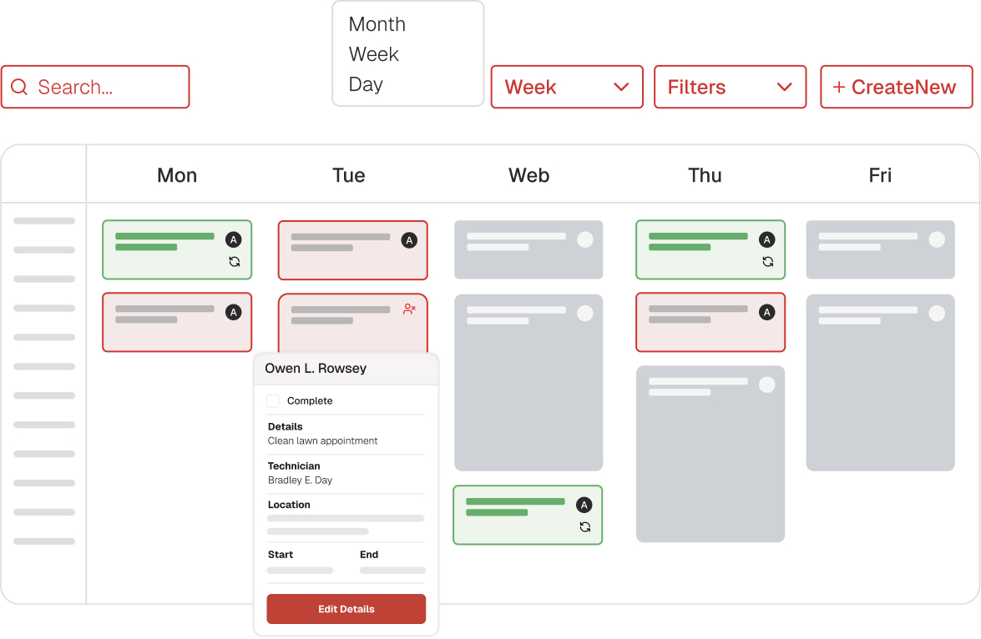Click recurring icon on Monday green event
The width and height of the screenshot is (981, 639).
coord(235,261)
